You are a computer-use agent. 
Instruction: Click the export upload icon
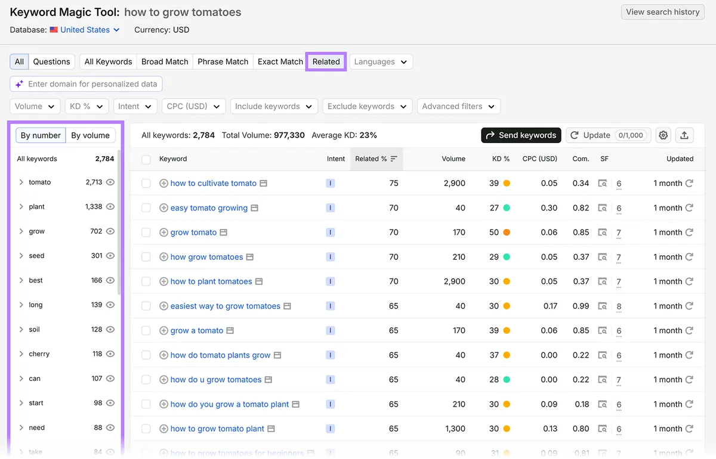684,135
